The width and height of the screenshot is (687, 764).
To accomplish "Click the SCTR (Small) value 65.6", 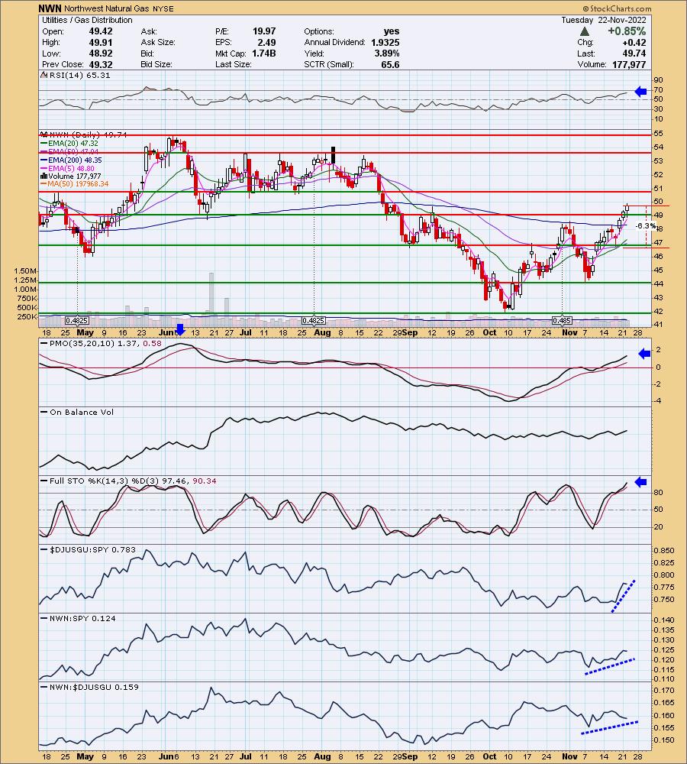I will (390, 64).
